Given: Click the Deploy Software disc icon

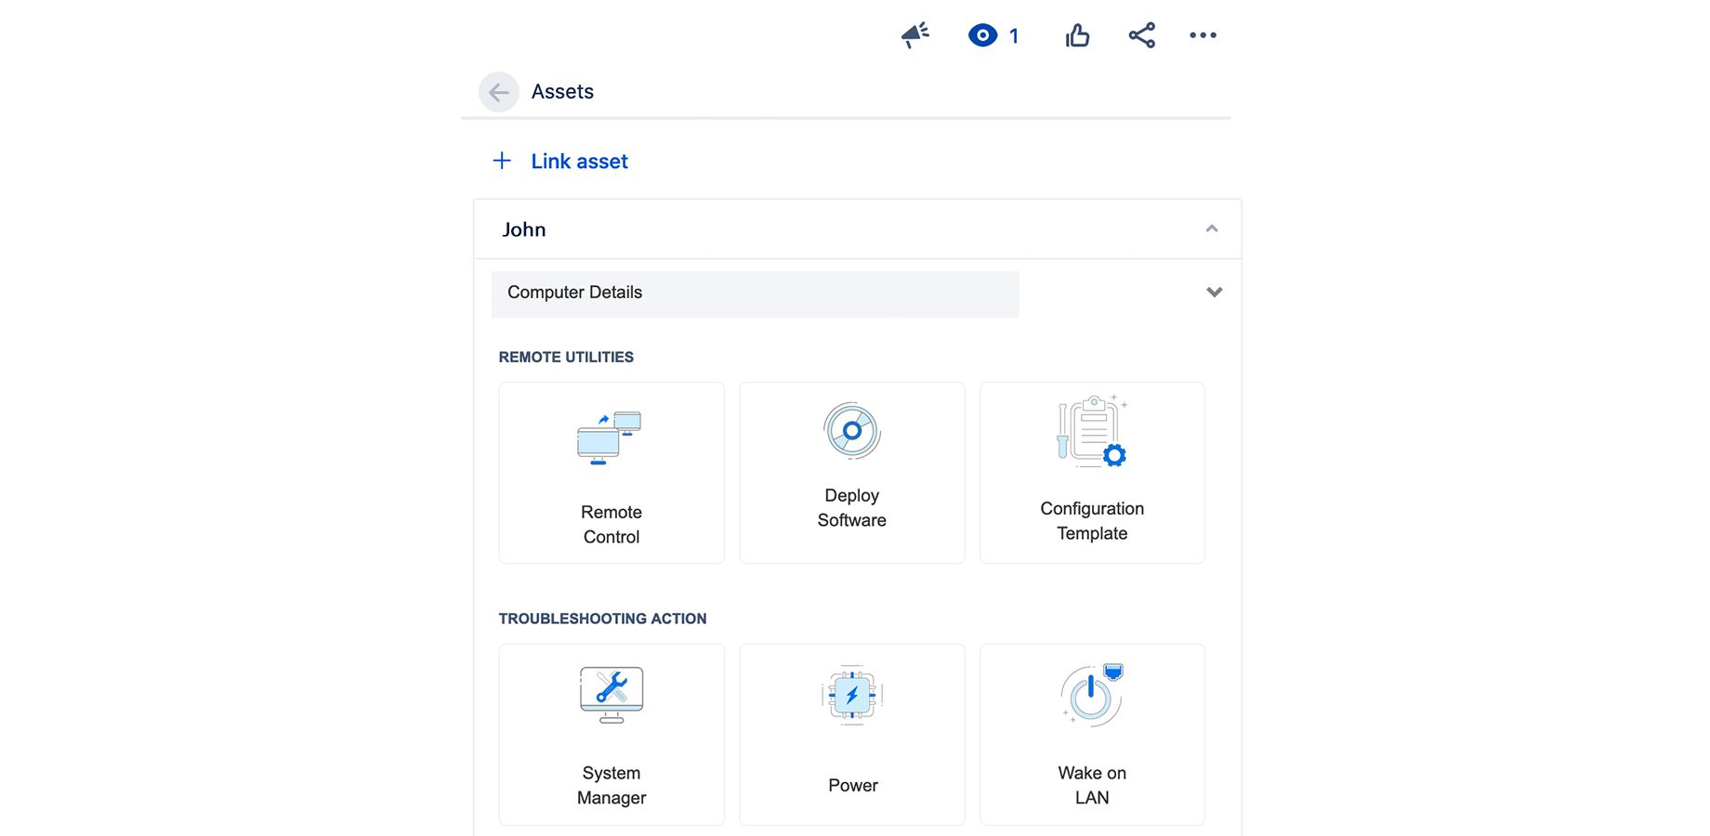Looking at the screenshot, I should click(x=852, y=431).
